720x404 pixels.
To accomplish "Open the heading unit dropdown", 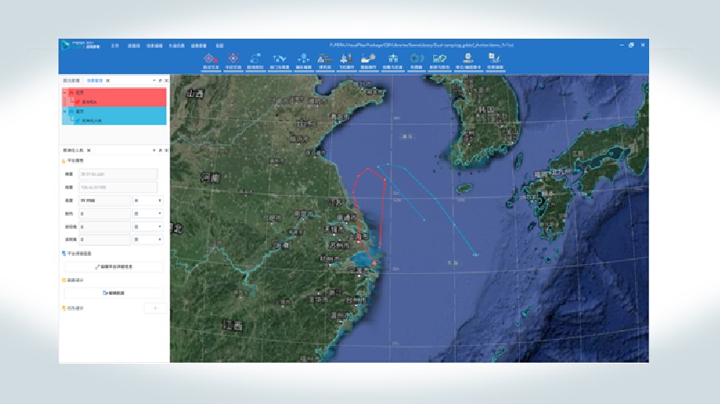I will pos(147,213).
